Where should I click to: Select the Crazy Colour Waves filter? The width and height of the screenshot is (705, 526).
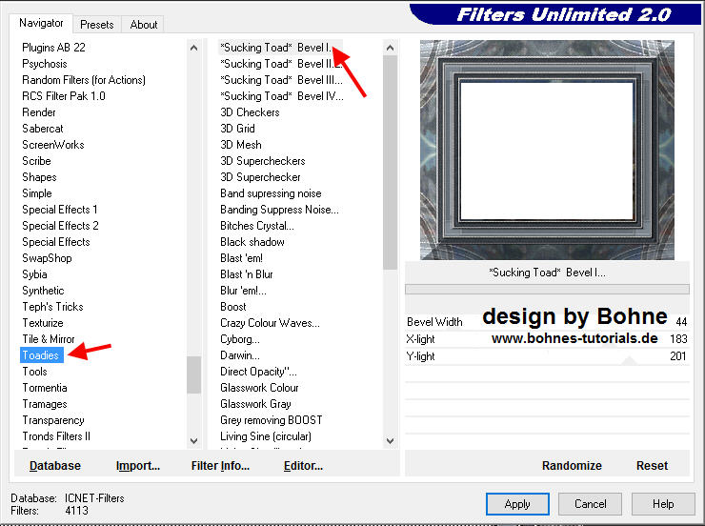[x=270, y=323]
